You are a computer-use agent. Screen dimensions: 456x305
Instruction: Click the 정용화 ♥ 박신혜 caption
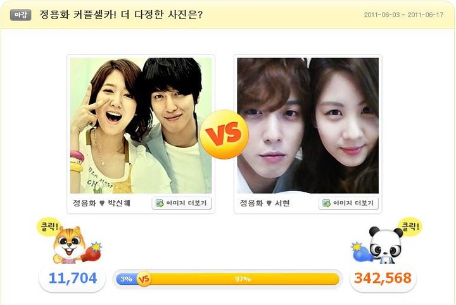(101, 203)
